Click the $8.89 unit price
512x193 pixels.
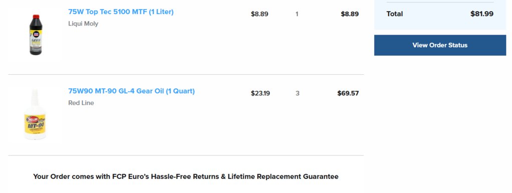click(x=260, y=14)
